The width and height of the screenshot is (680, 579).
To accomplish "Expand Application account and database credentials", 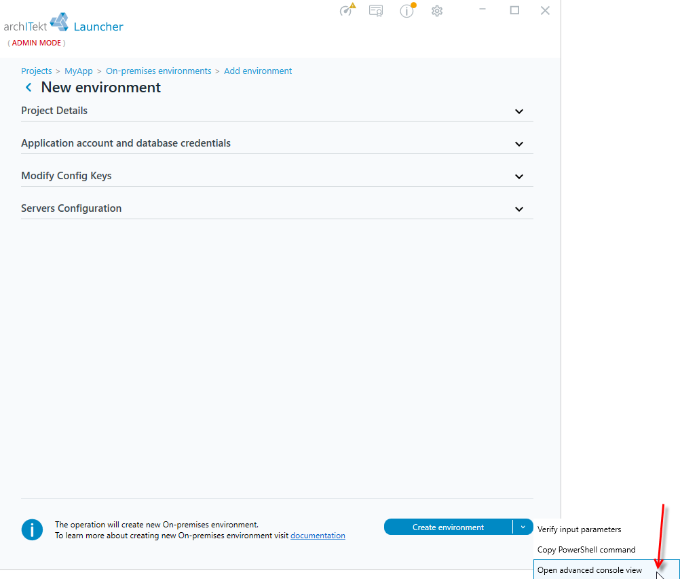I will 277,143.
